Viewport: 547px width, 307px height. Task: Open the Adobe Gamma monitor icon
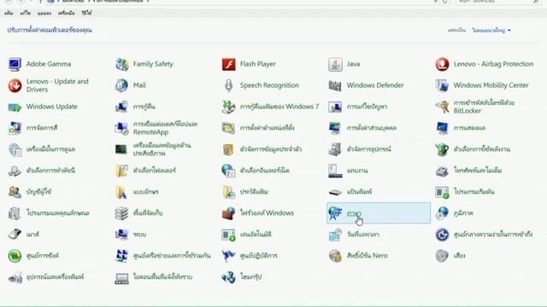[15, 65]
